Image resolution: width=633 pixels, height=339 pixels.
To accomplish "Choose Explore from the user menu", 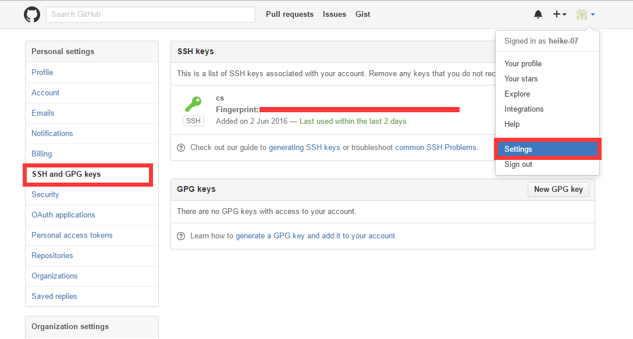I will coord(547,94).
